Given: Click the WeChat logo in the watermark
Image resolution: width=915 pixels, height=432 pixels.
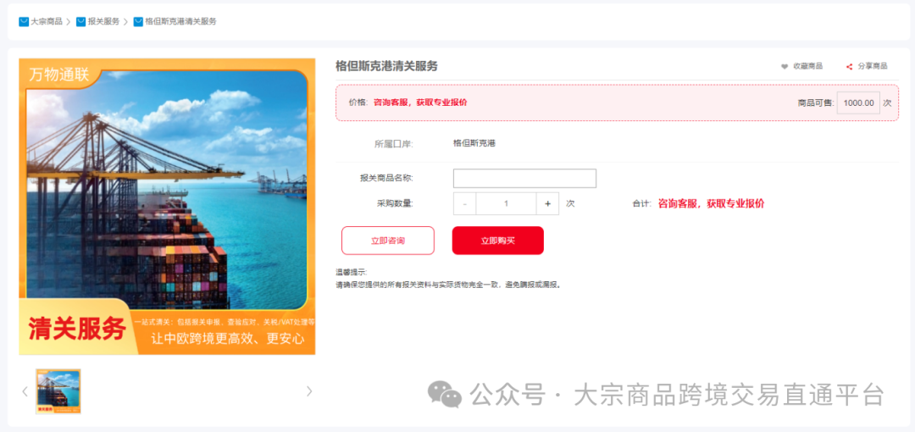Looking at the screenshot, I should tap(444, 394).
